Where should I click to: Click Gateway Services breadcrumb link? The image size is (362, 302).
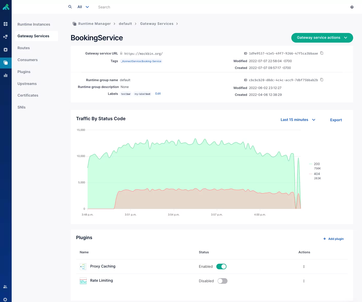(157, 24)
